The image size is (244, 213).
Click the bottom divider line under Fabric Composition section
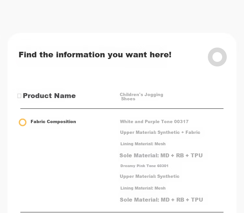click(x=122, y=212)
